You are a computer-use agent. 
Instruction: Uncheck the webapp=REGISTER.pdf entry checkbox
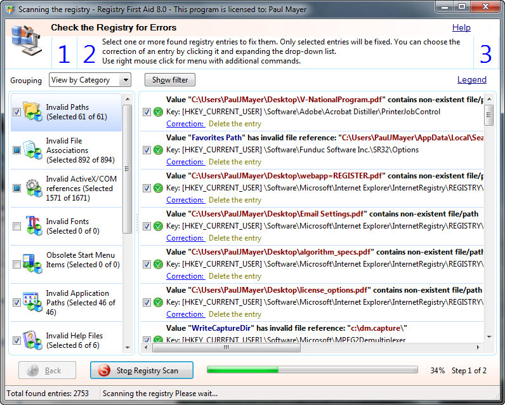(x=147, y=188)
